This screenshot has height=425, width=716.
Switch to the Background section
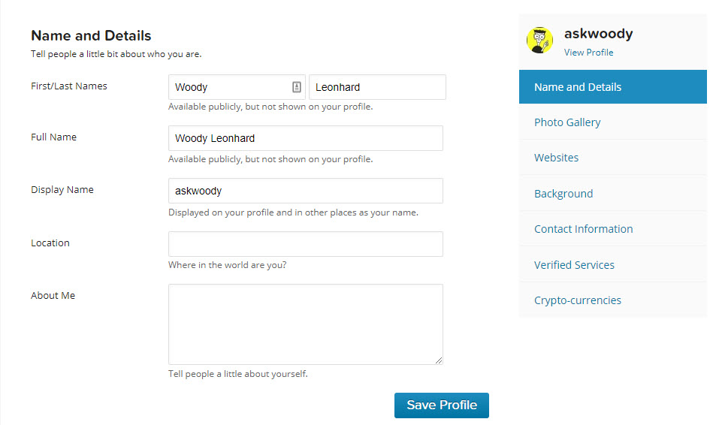(x=563, y=194)
